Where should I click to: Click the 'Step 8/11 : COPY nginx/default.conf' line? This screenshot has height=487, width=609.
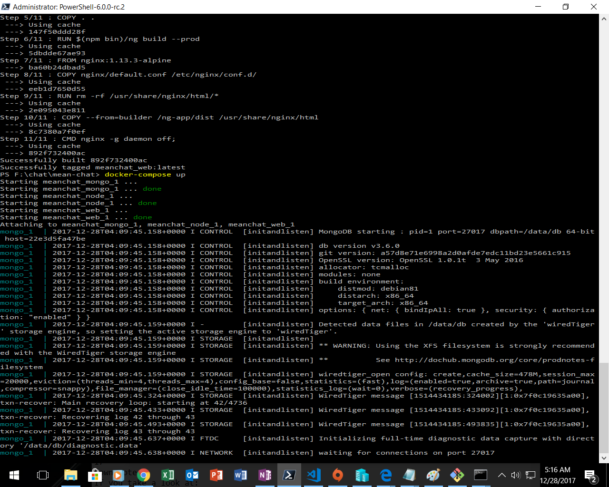point(128,75)
